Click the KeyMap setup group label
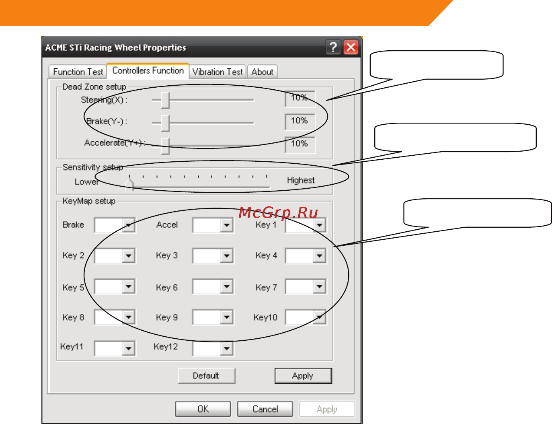This screenshot has width=552, height=424. 89,201
